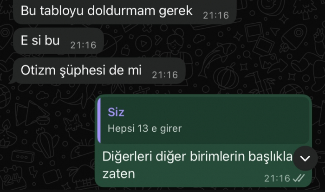
Task: Tap the timestamp of "Bu tabloyu doldurmam gerek"
Action: (x=216, y=15)
